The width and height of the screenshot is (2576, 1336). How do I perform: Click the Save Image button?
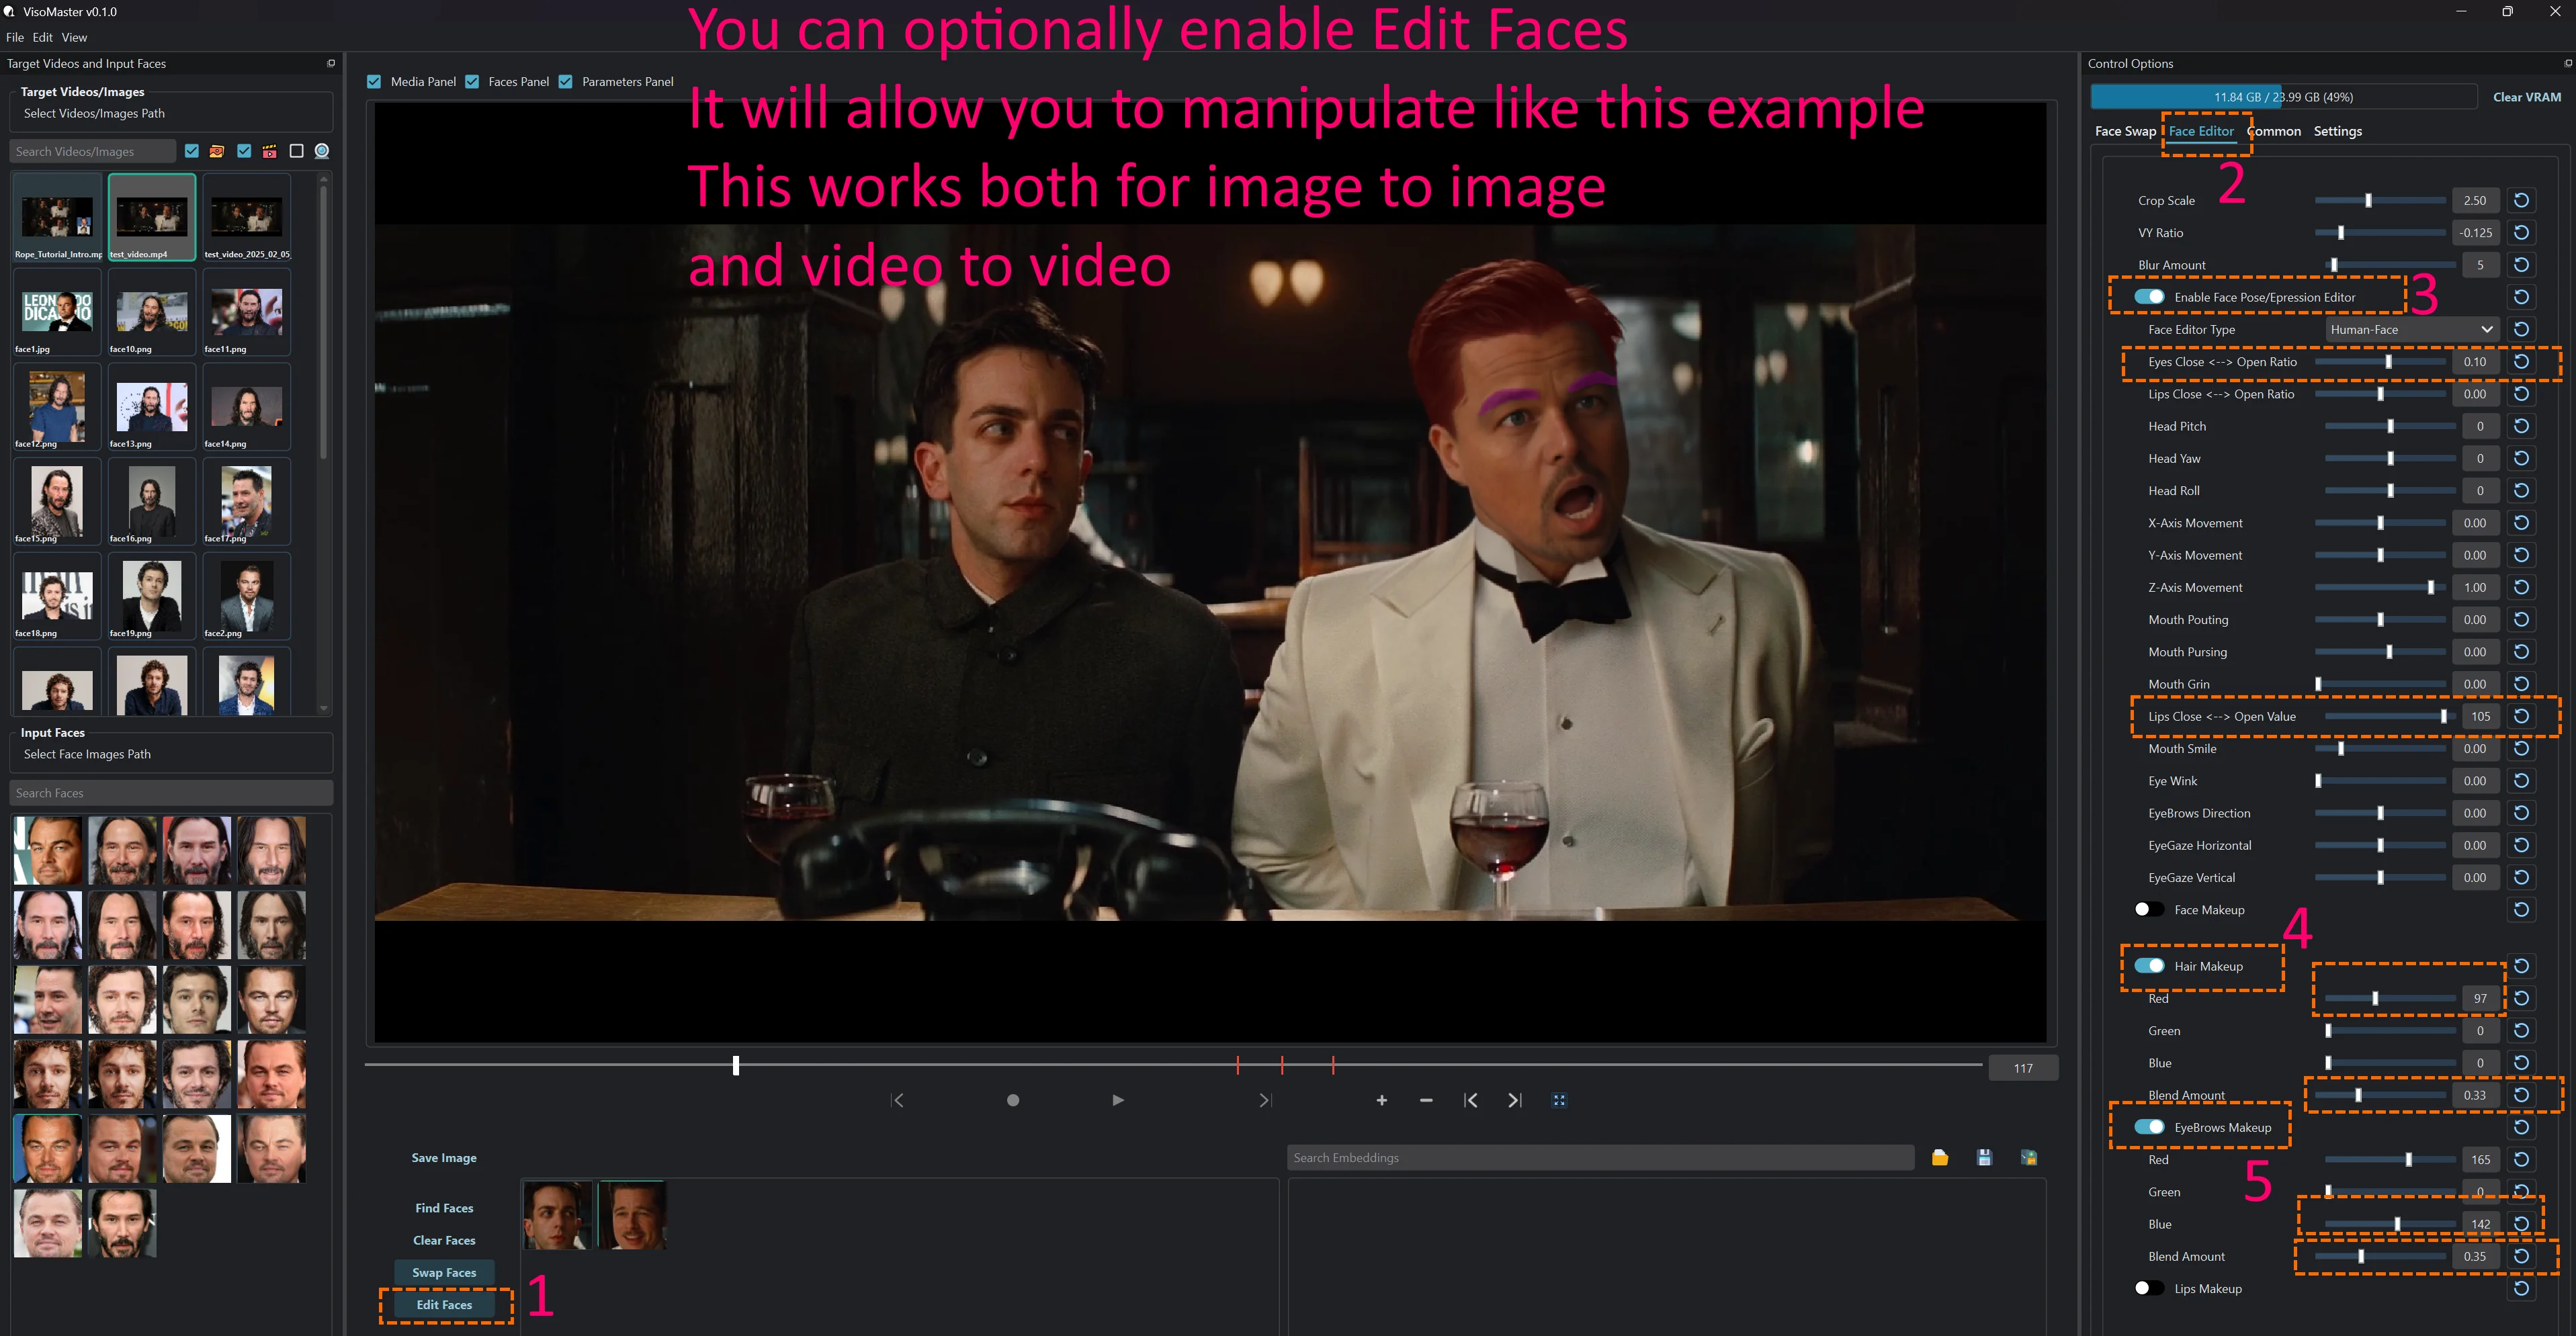click(x=444, y=1157)
